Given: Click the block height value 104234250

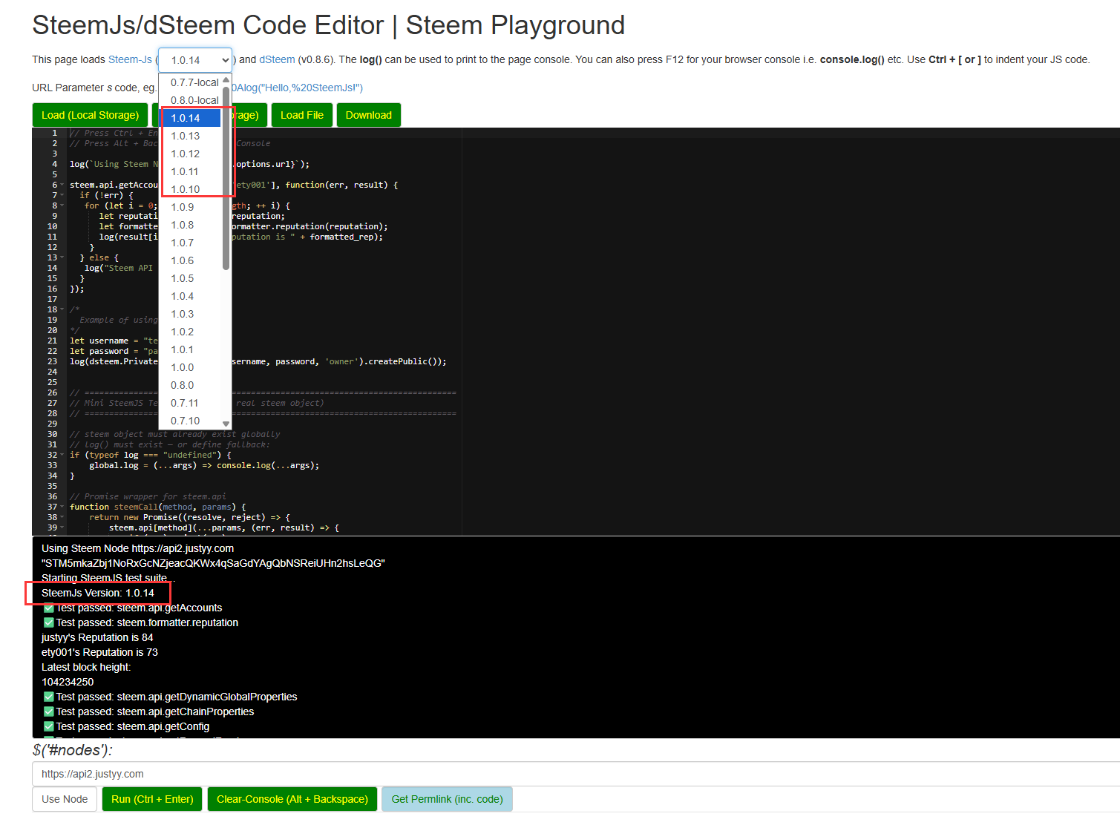Looking at the screenshot, I should click(x=68, y=682).
